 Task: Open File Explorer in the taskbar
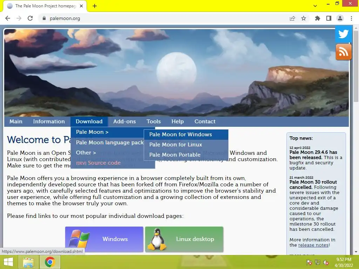pyautogui.click(x=28, y=262)
